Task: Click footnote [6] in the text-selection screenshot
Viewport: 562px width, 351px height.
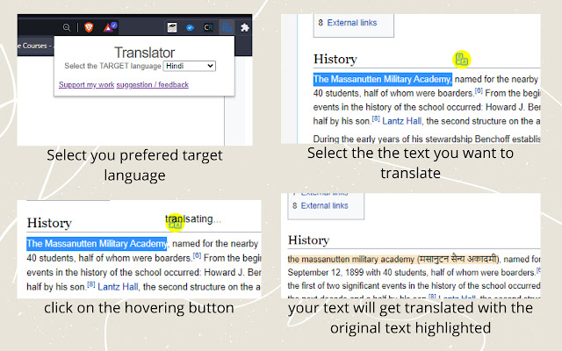Action: (479, 90)
